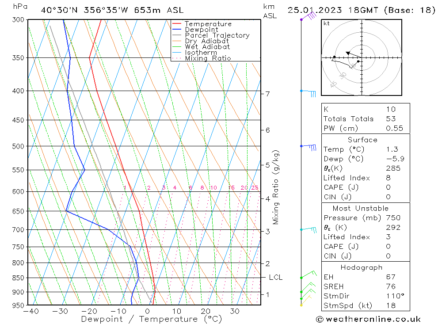The width and height of the screenshot is (442, 324).
Task: Click the Most Unstable section heading
Action: [361, 208]
